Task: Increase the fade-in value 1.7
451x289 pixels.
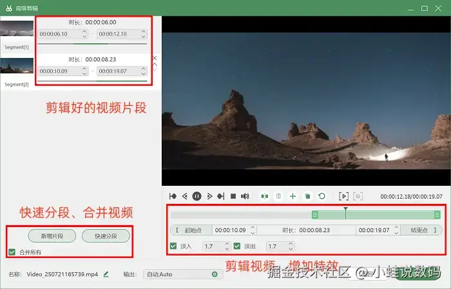Action: (x=227, y=244)
